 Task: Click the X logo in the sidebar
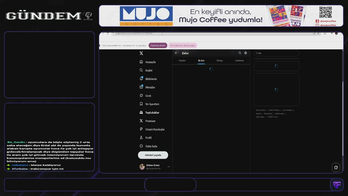(141, 53)
